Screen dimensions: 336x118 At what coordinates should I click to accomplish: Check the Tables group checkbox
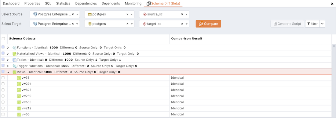[x=3, y=59]
